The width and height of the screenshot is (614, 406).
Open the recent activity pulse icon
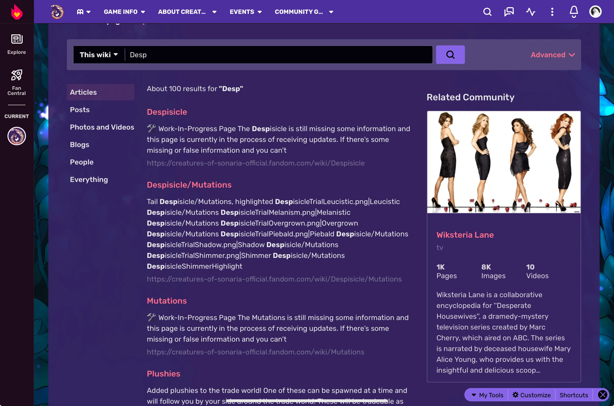coord(530,12)
